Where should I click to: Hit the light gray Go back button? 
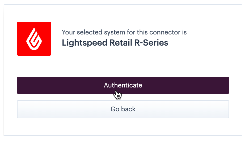[123, 109]
